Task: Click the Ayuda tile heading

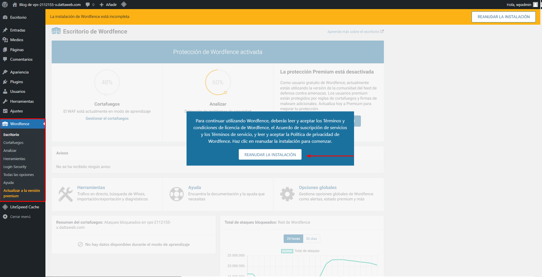Action: pos(194,188)
